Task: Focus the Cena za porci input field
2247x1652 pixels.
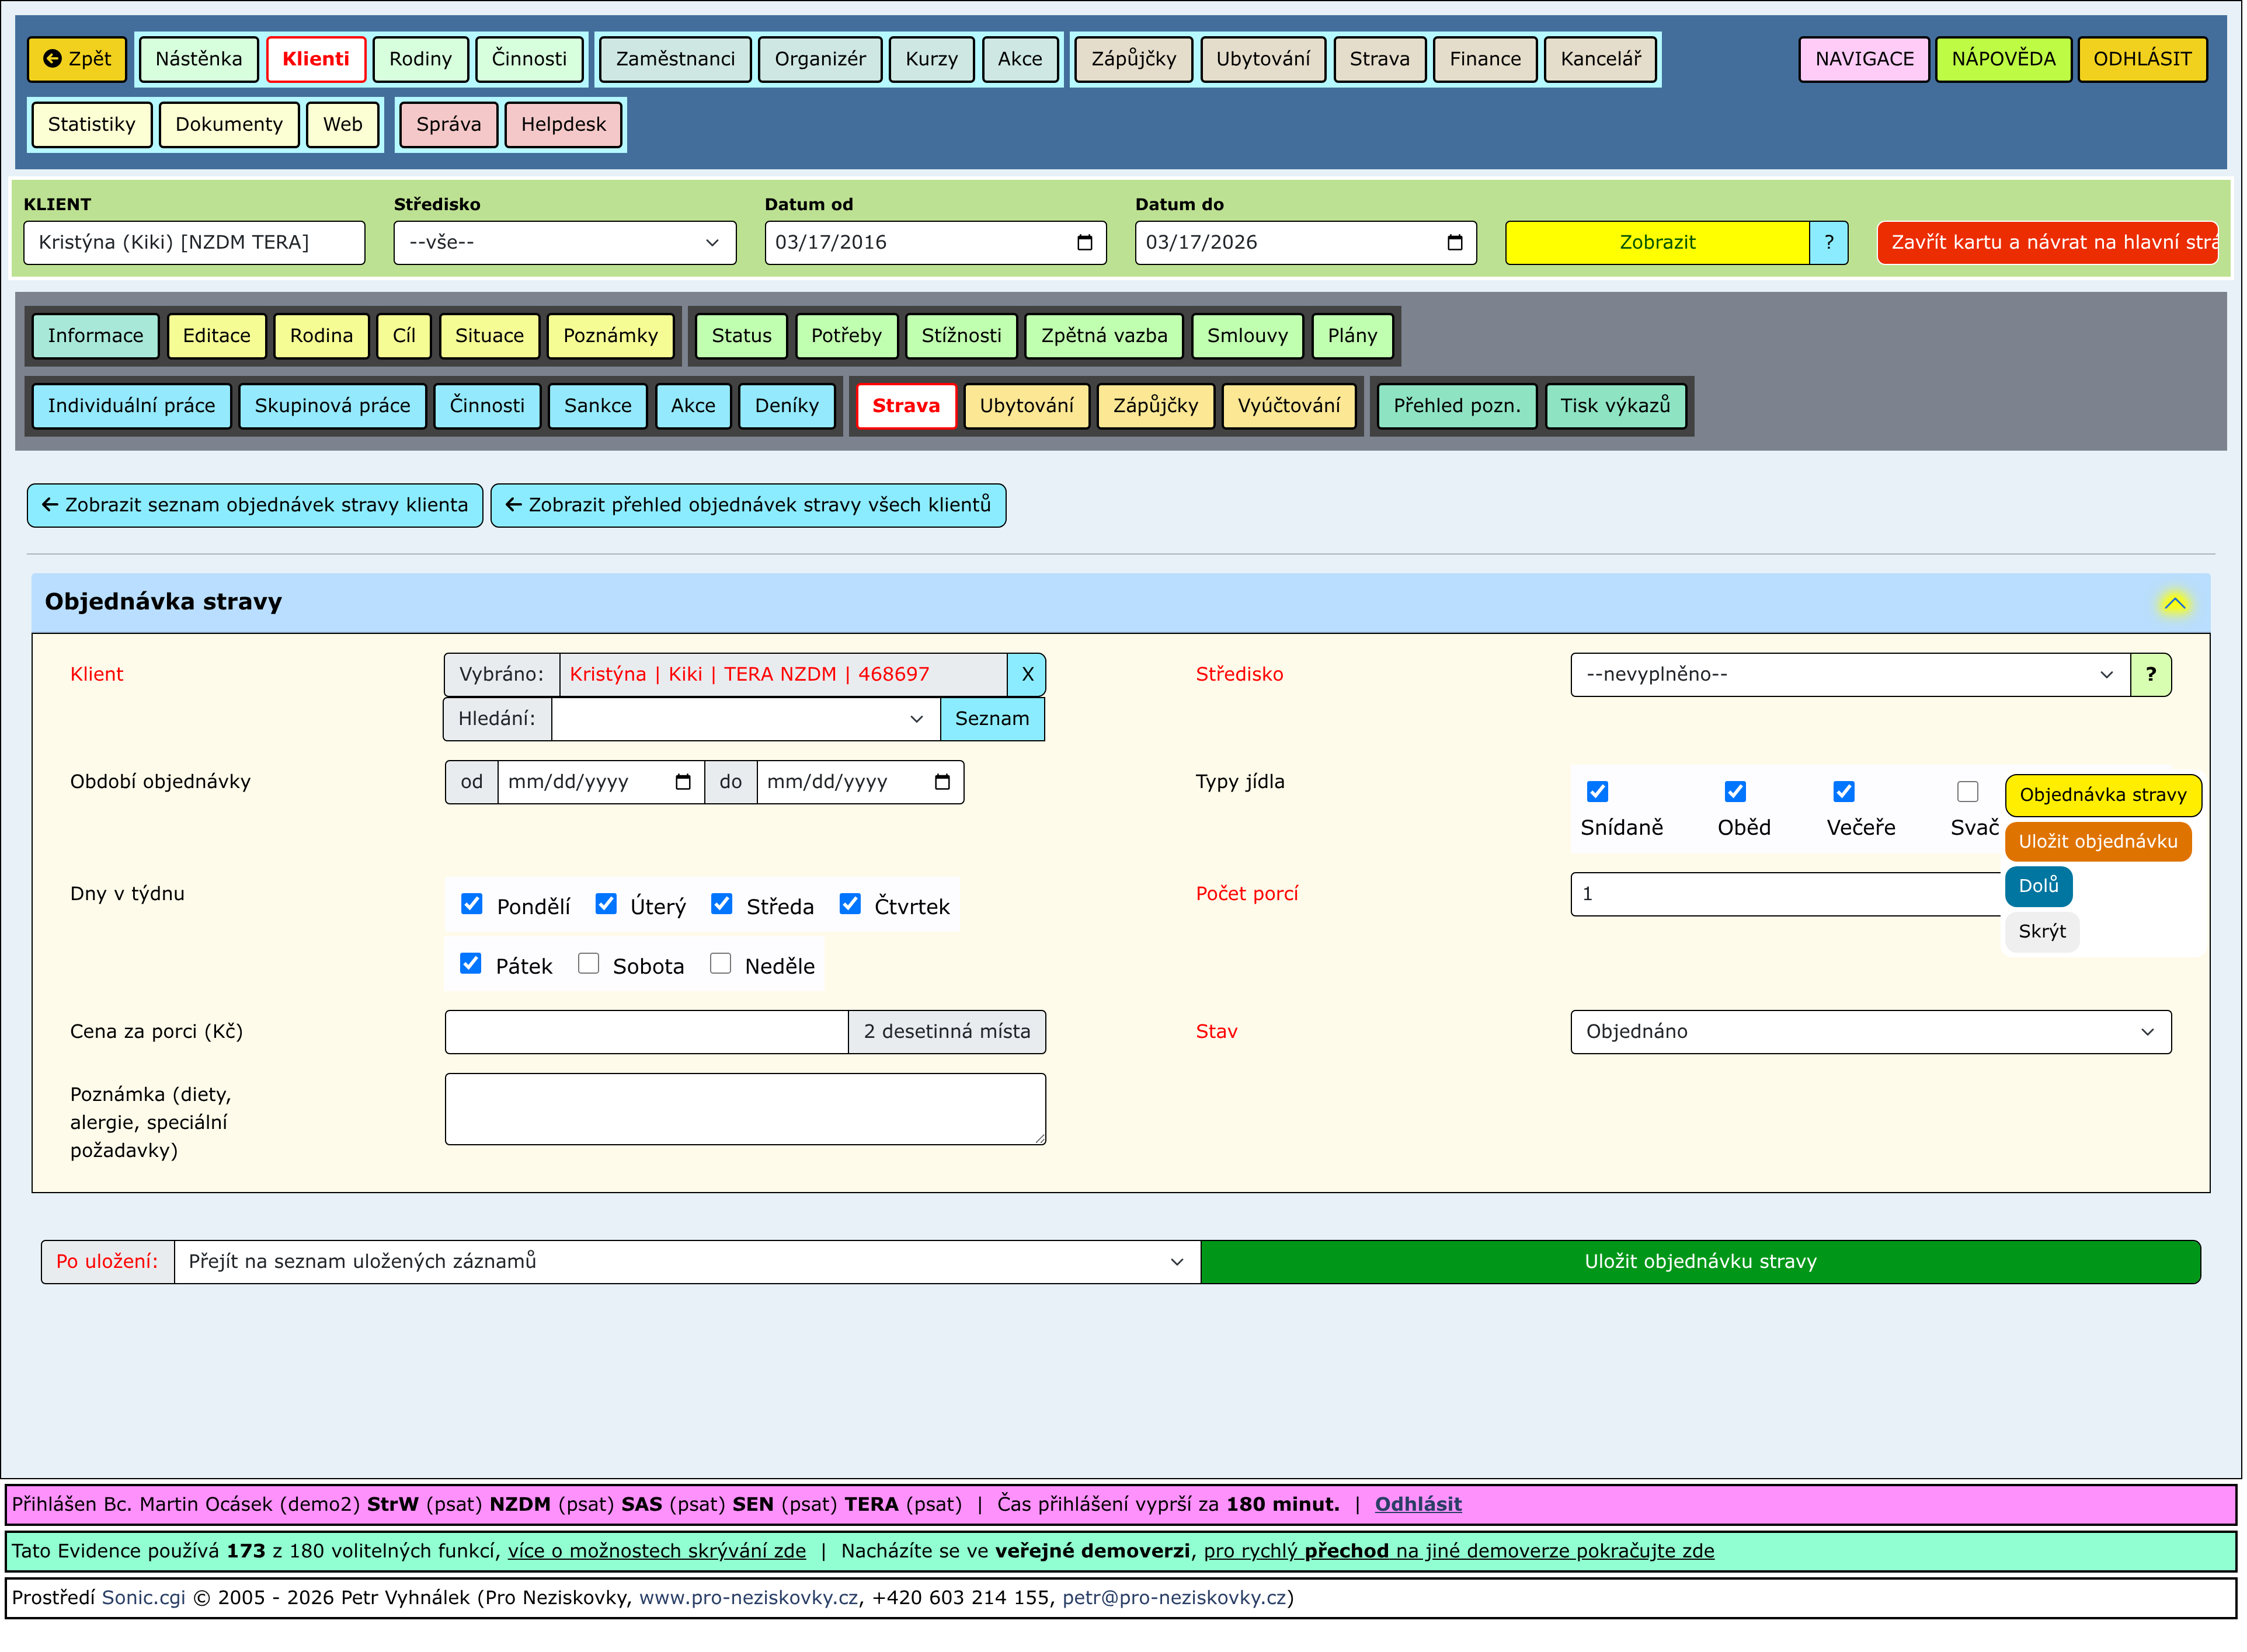Action: coord(646,1032)
